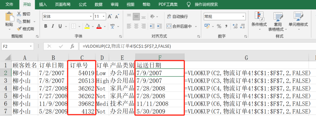
Task: Click Merge and Center (合并后居中)
Action: tap(179, 26)
